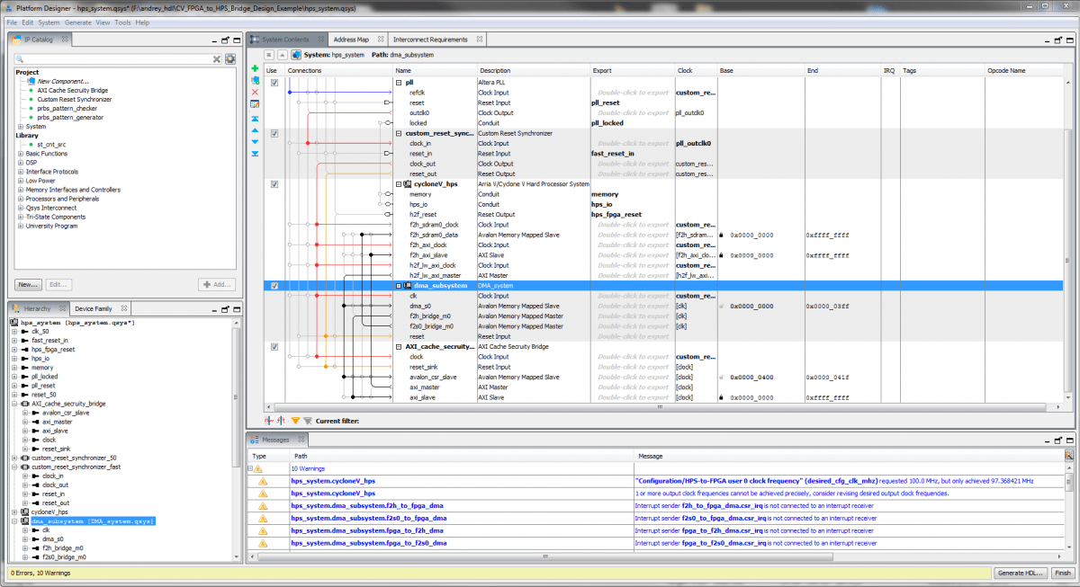Click the minimize icon of Messages panel
The width and height of the screenshot is (1080, 587).
pyautogui.click(x=1045, y=440)
